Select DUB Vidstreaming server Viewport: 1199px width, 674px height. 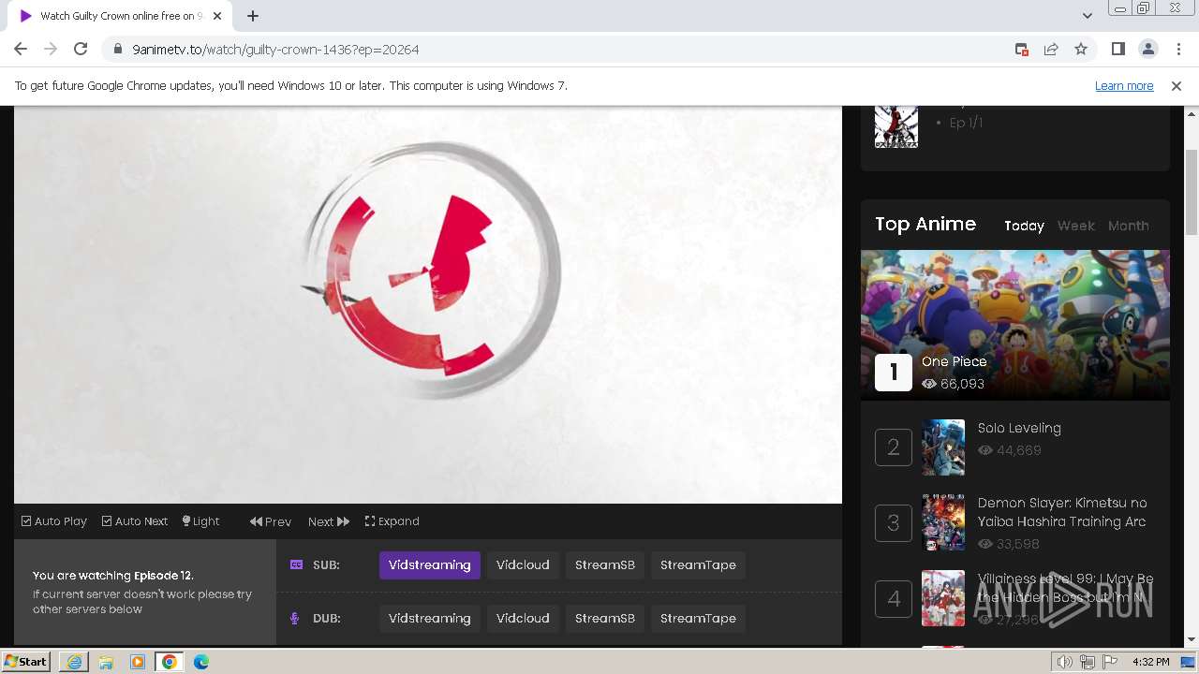pos(430,619)
